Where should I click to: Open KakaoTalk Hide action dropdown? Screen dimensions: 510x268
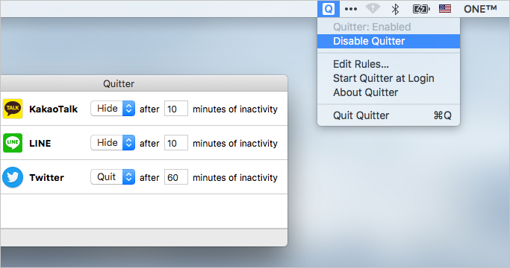[113, 109]
